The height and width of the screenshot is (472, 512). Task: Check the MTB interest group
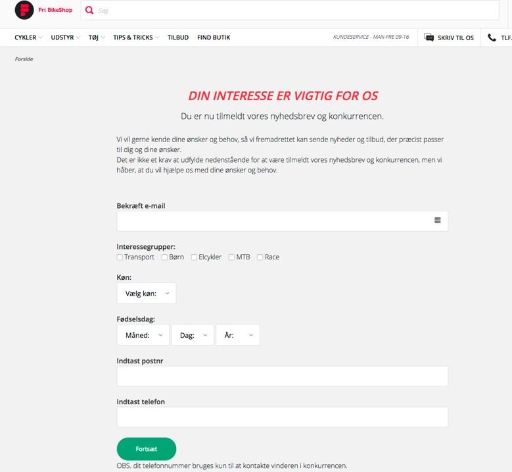[x=231, y=257]
